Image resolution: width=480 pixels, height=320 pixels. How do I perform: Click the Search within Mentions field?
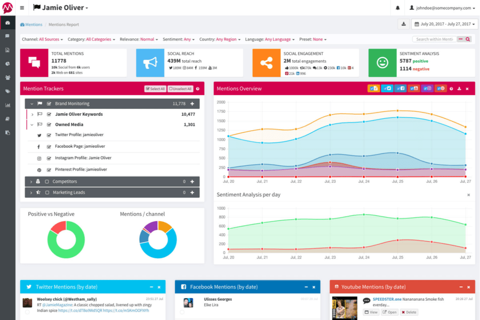(x=435, y=39)
